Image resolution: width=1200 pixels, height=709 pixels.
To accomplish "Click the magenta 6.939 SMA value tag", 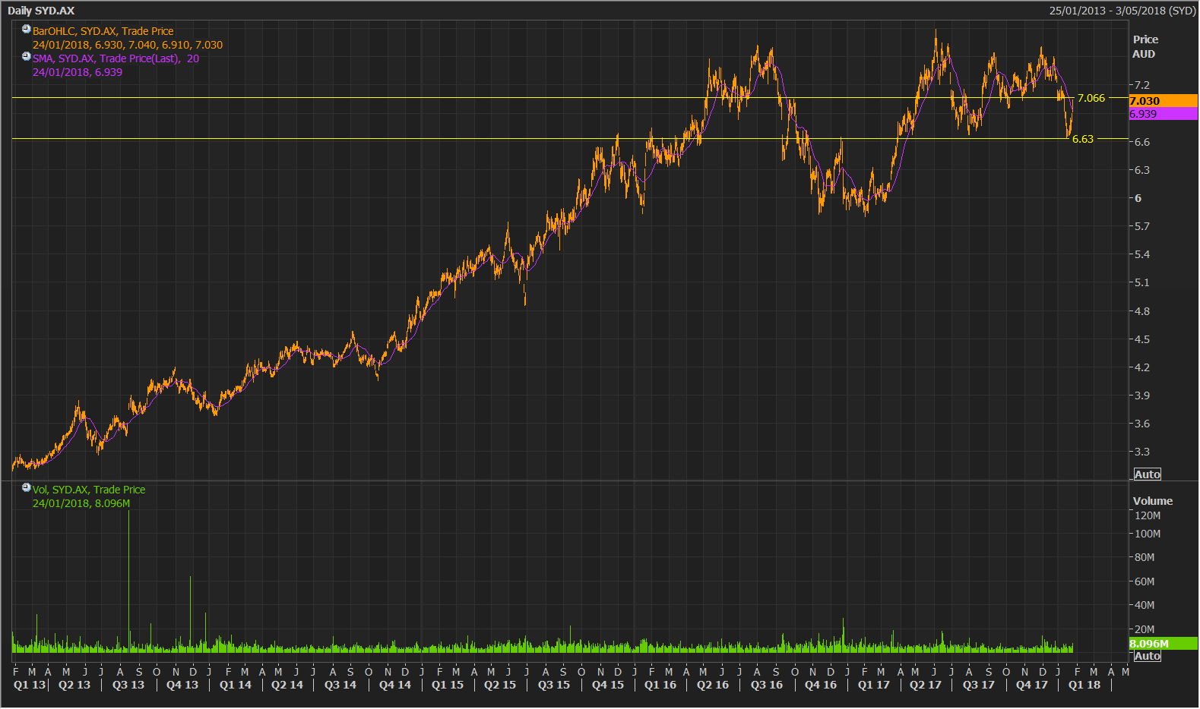I will (x=1163, y=114).
